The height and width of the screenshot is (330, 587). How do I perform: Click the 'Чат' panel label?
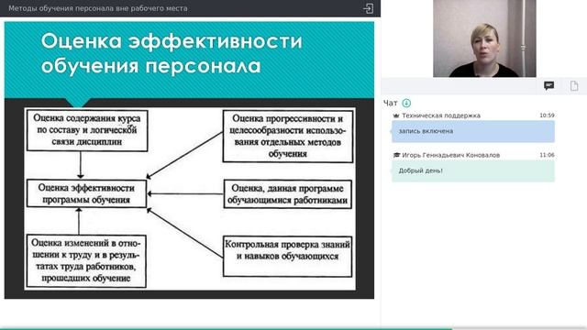click(x=390, y=103)
